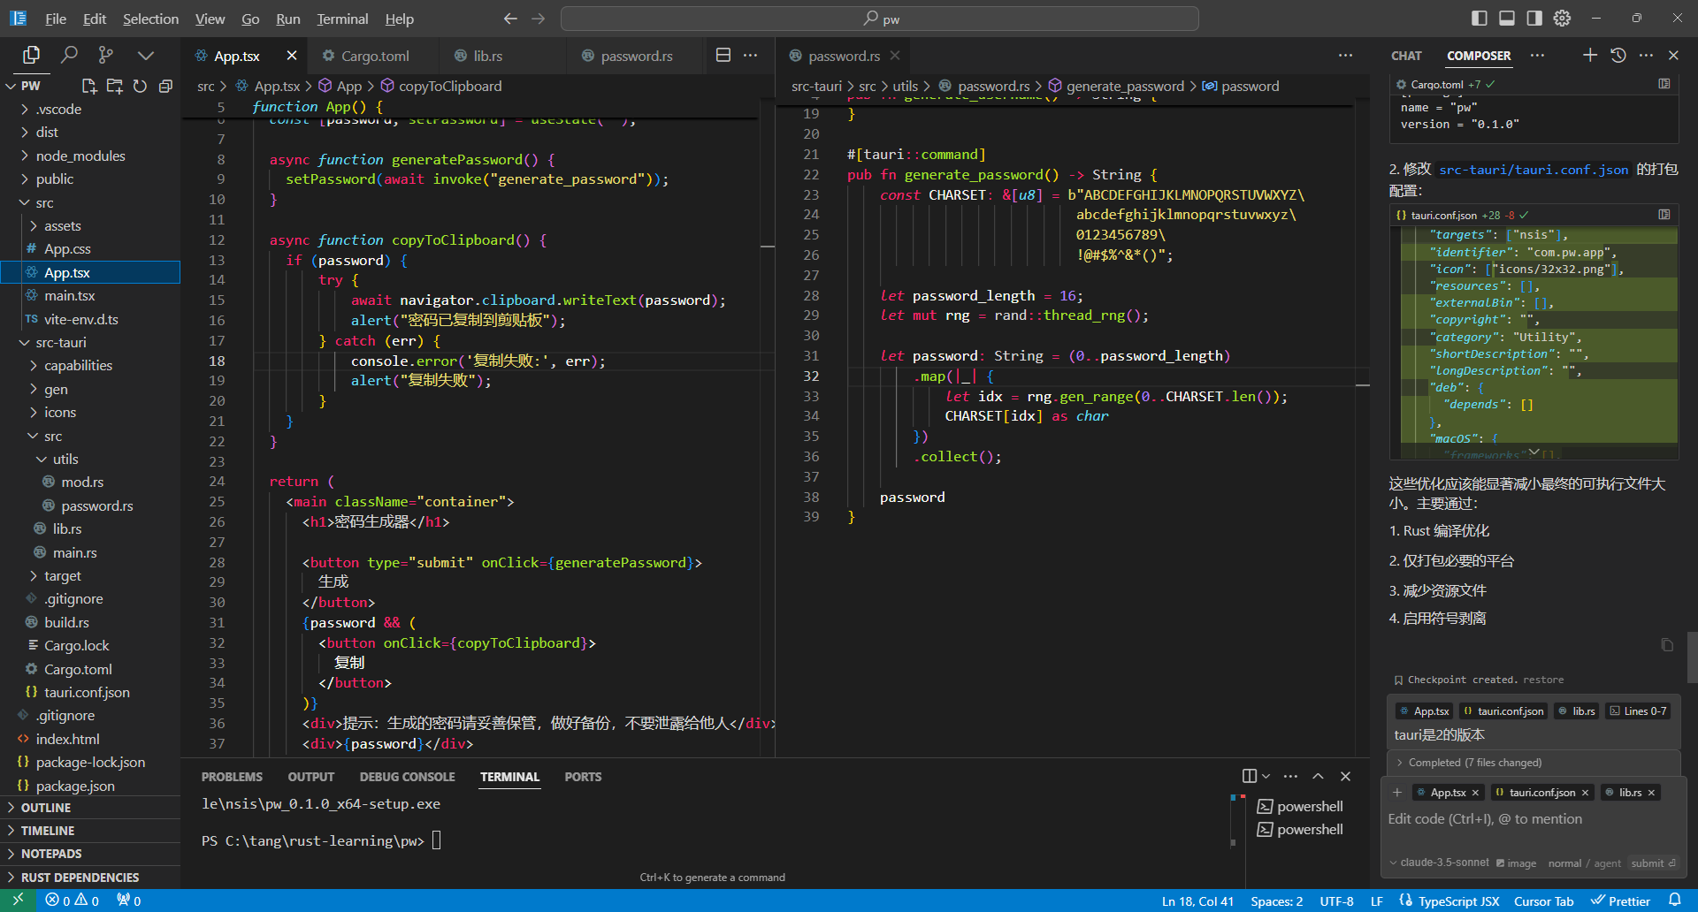Attach an image to composer

tap(1516, 863)
